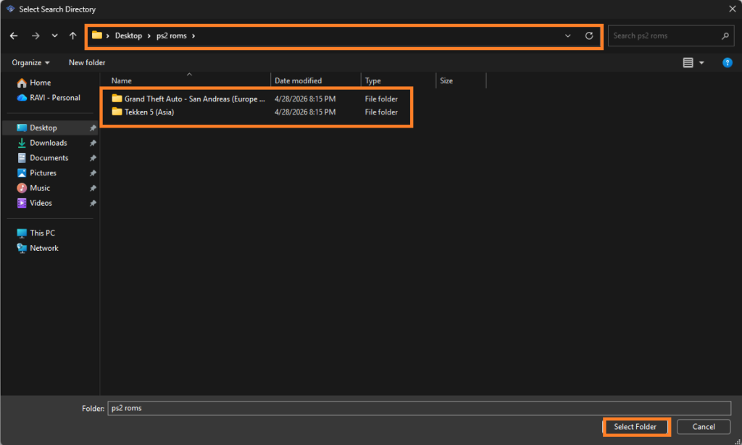Expand chevron after ps2 roms breadcrumb
The image size is (742, 445).
click(x=193, y=36)
